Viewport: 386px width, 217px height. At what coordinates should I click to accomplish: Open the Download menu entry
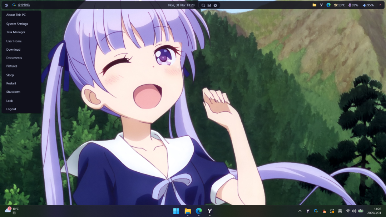13,49
